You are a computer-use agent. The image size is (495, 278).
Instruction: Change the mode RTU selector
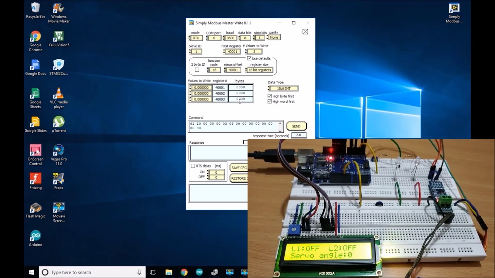[196, 38]
